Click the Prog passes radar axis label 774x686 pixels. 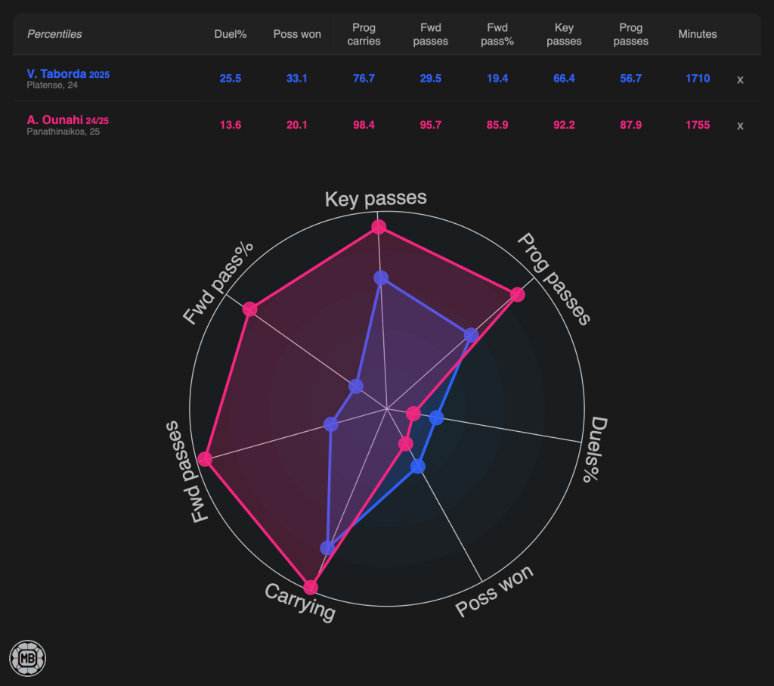pyautogui.click(x=554, y=279)
